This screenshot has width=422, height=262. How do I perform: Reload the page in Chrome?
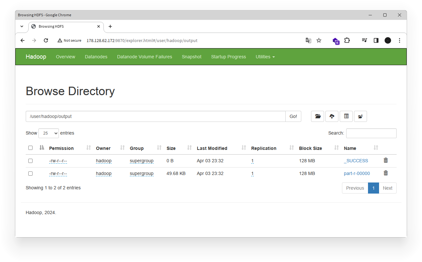coord(46,40)
